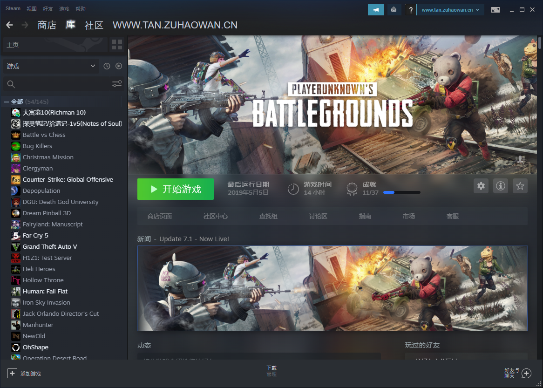543x388 pixels.
Task: Go back with the left arrow
Action: coord(10,25)
